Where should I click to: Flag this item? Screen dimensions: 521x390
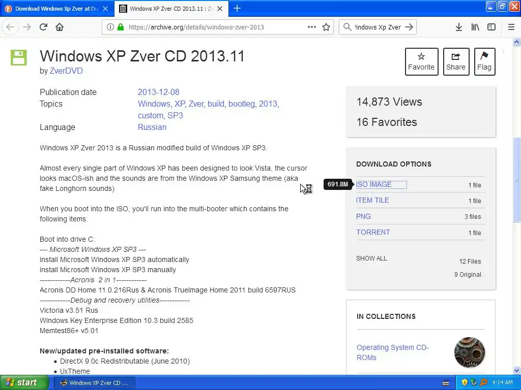click(484, 61)
